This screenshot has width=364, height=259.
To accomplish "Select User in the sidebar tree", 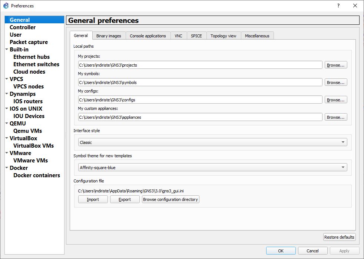I will click(x=16, y=34).
